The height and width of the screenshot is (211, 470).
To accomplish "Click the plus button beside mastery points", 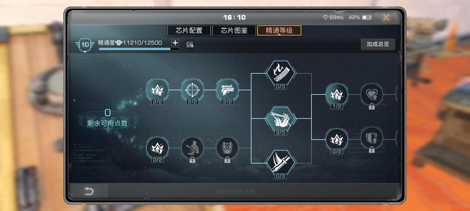I will (175, 43).
